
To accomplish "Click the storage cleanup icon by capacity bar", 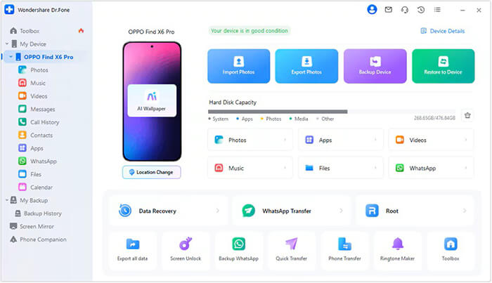I will pos(467,115).
